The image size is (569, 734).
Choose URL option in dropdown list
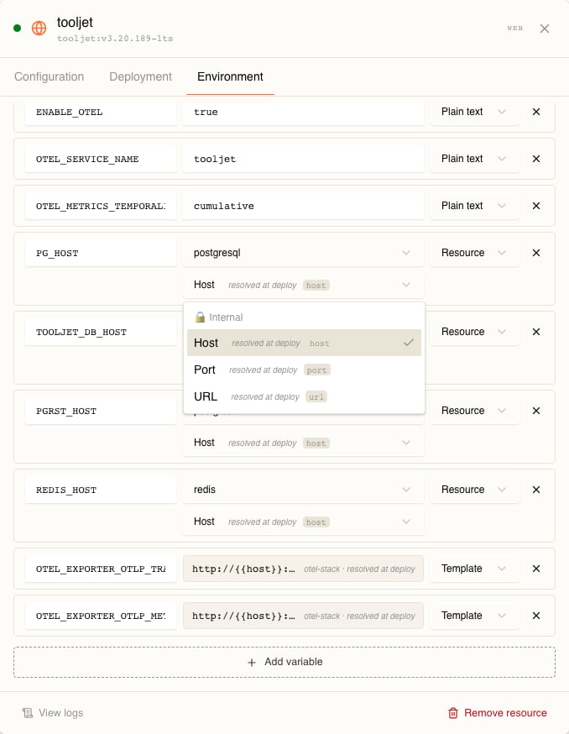click(304, 396)
